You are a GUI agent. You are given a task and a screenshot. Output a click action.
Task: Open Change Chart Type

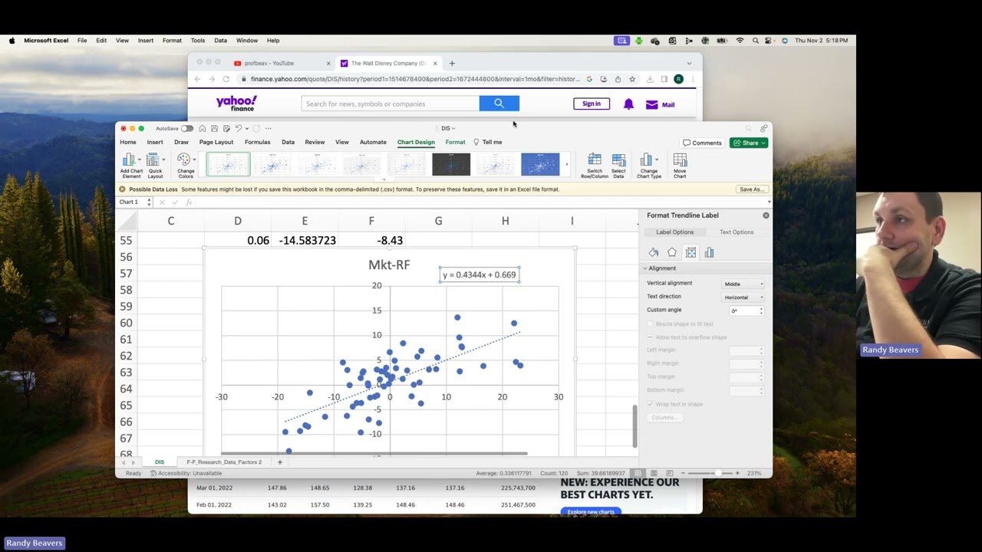pyautogui.click(x=648, y=165)
